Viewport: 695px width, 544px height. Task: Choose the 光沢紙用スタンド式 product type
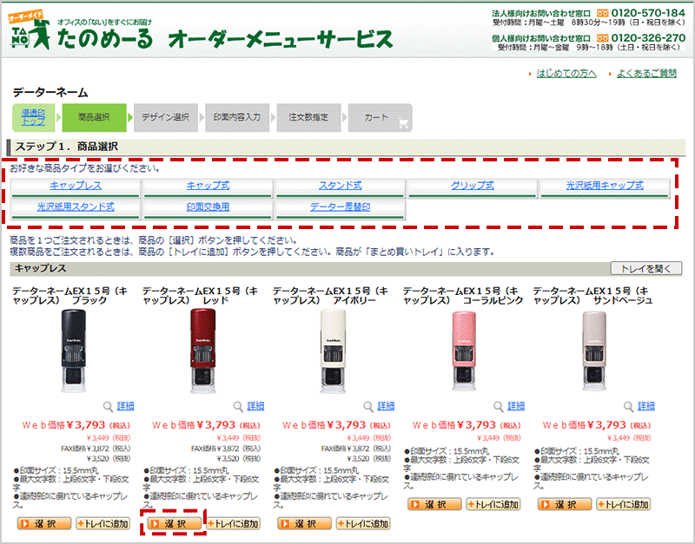[x=76, y=206]
